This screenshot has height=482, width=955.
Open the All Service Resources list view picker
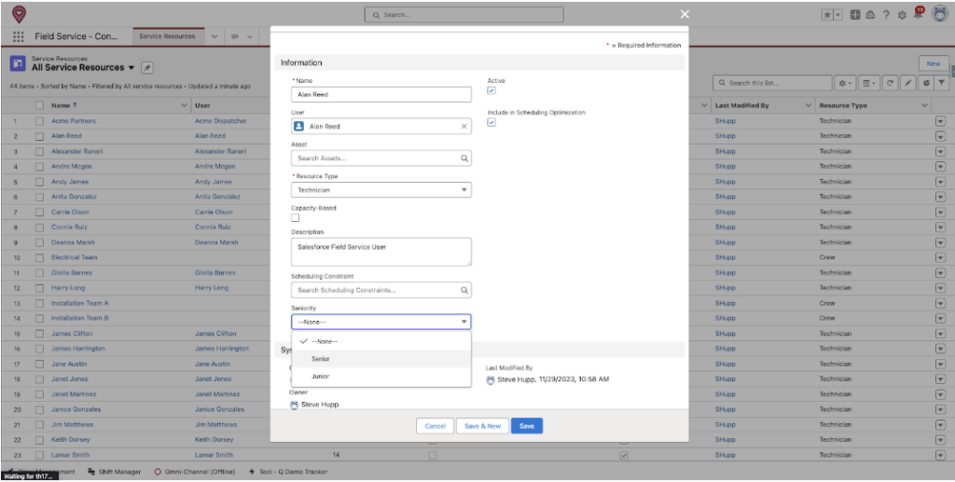[131, 67]
